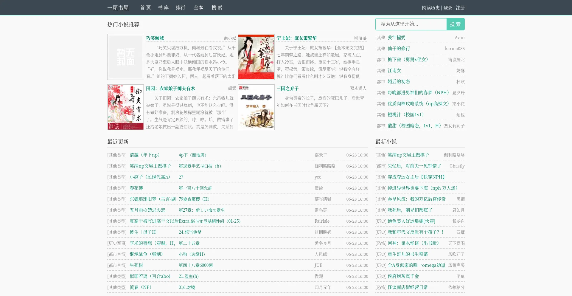Screen dimensions: 572x296
Task: Open the 巧笑倾城 title link
Action: 155,38
